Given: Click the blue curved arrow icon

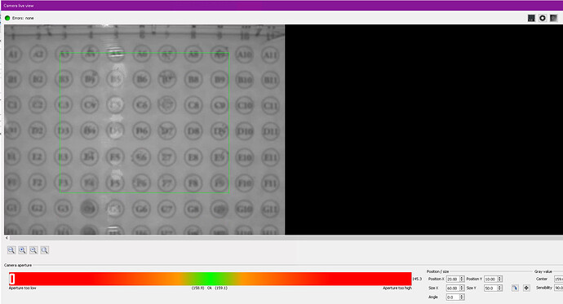Looking at the screenshot, I should [515, 288].
